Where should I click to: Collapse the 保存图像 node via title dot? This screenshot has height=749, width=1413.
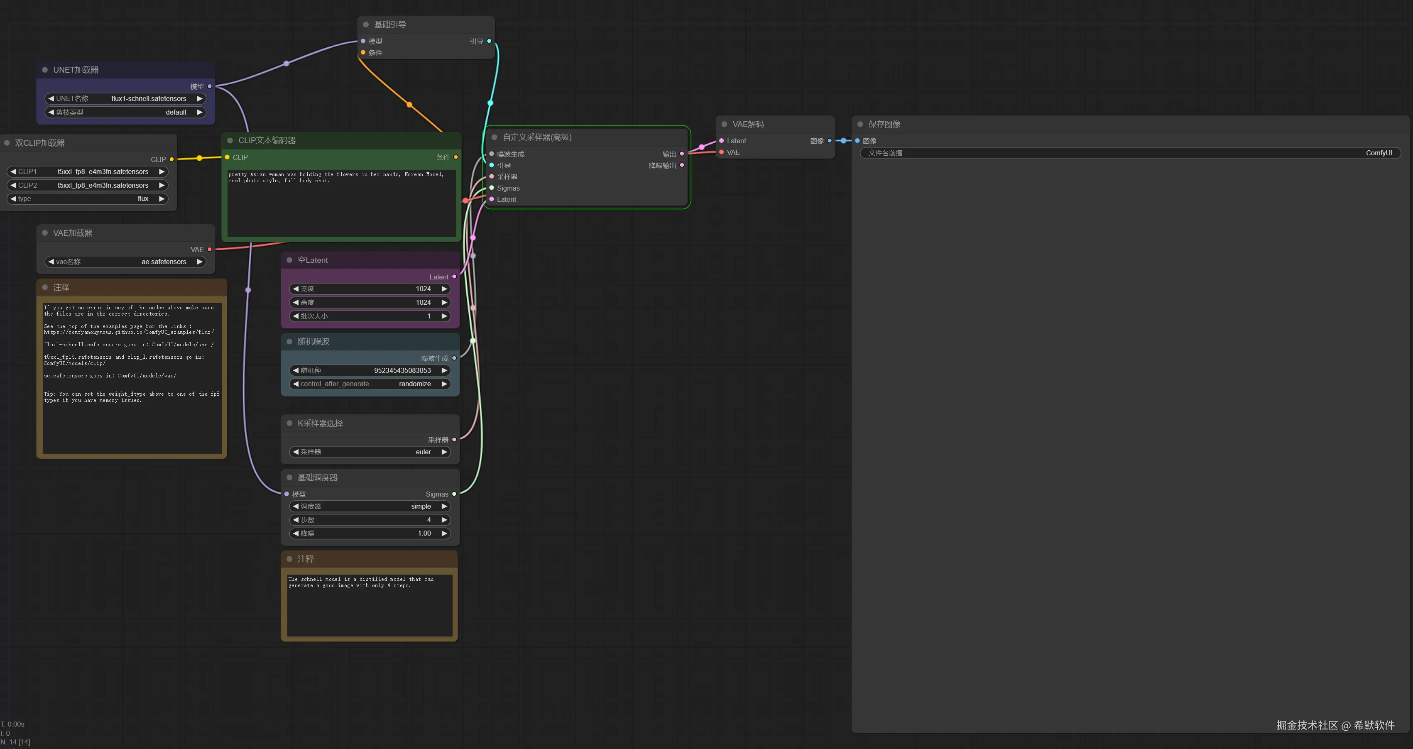(860, 124)
